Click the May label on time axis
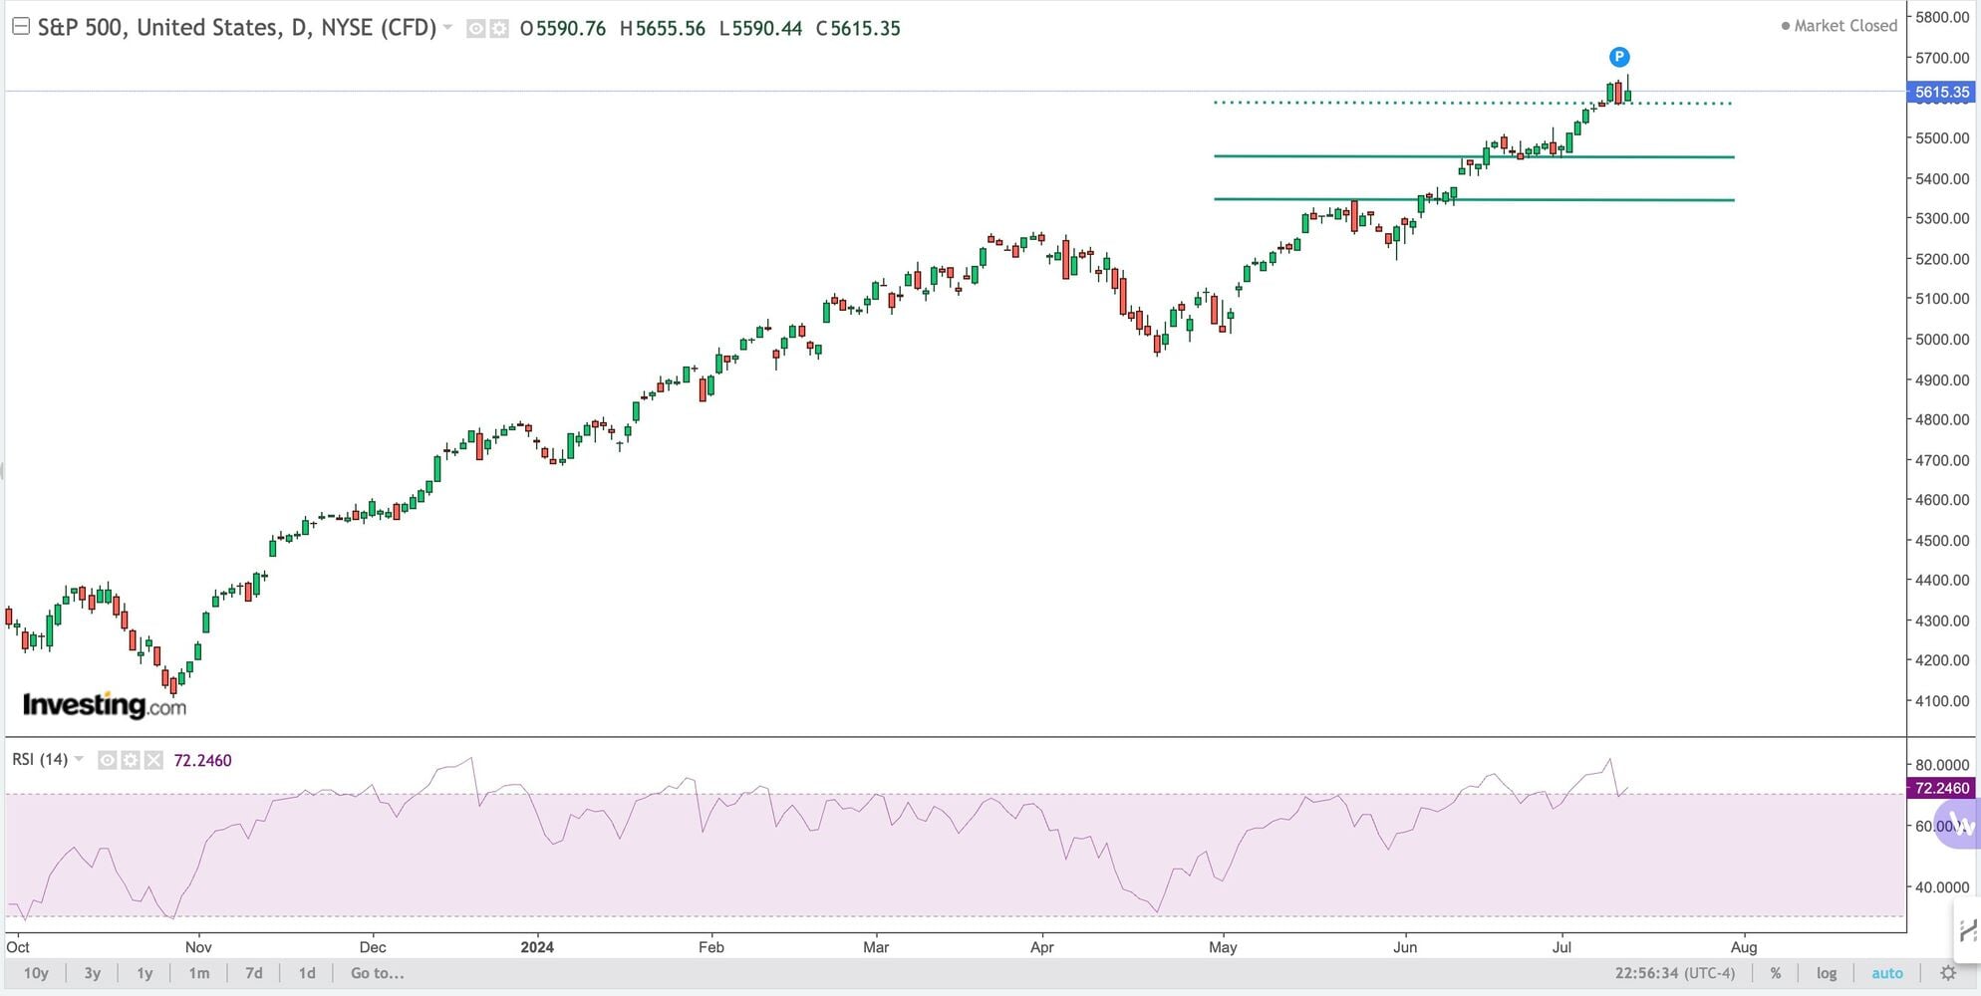Viewport: 1981px width, 996px height. (x=1223, y=947)
